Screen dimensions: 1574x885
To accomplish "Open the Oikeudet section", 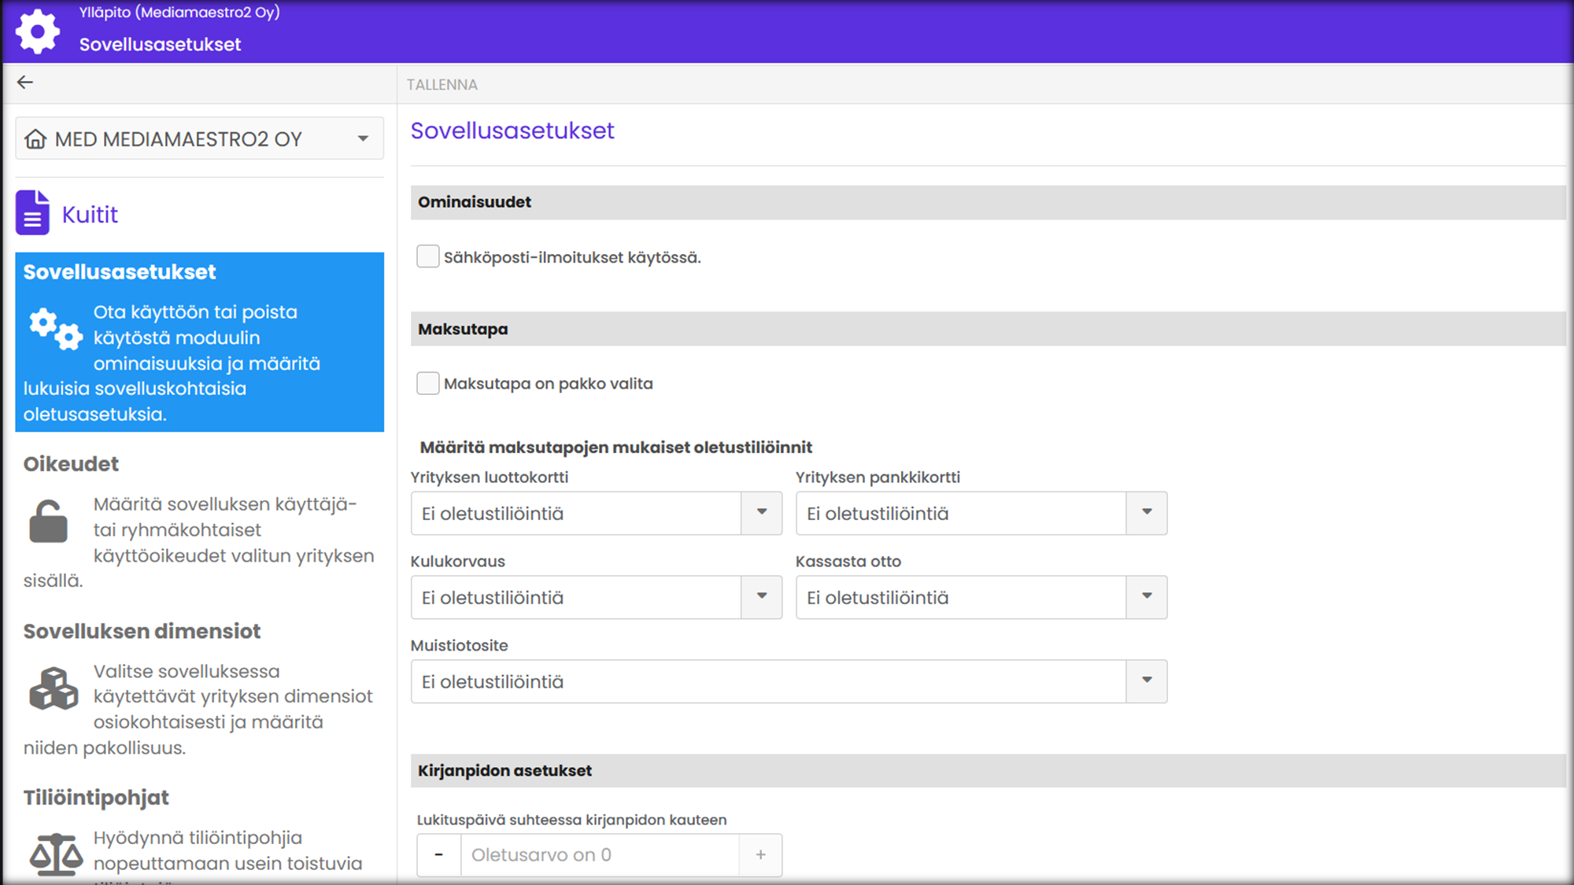I will click(71, 464).
